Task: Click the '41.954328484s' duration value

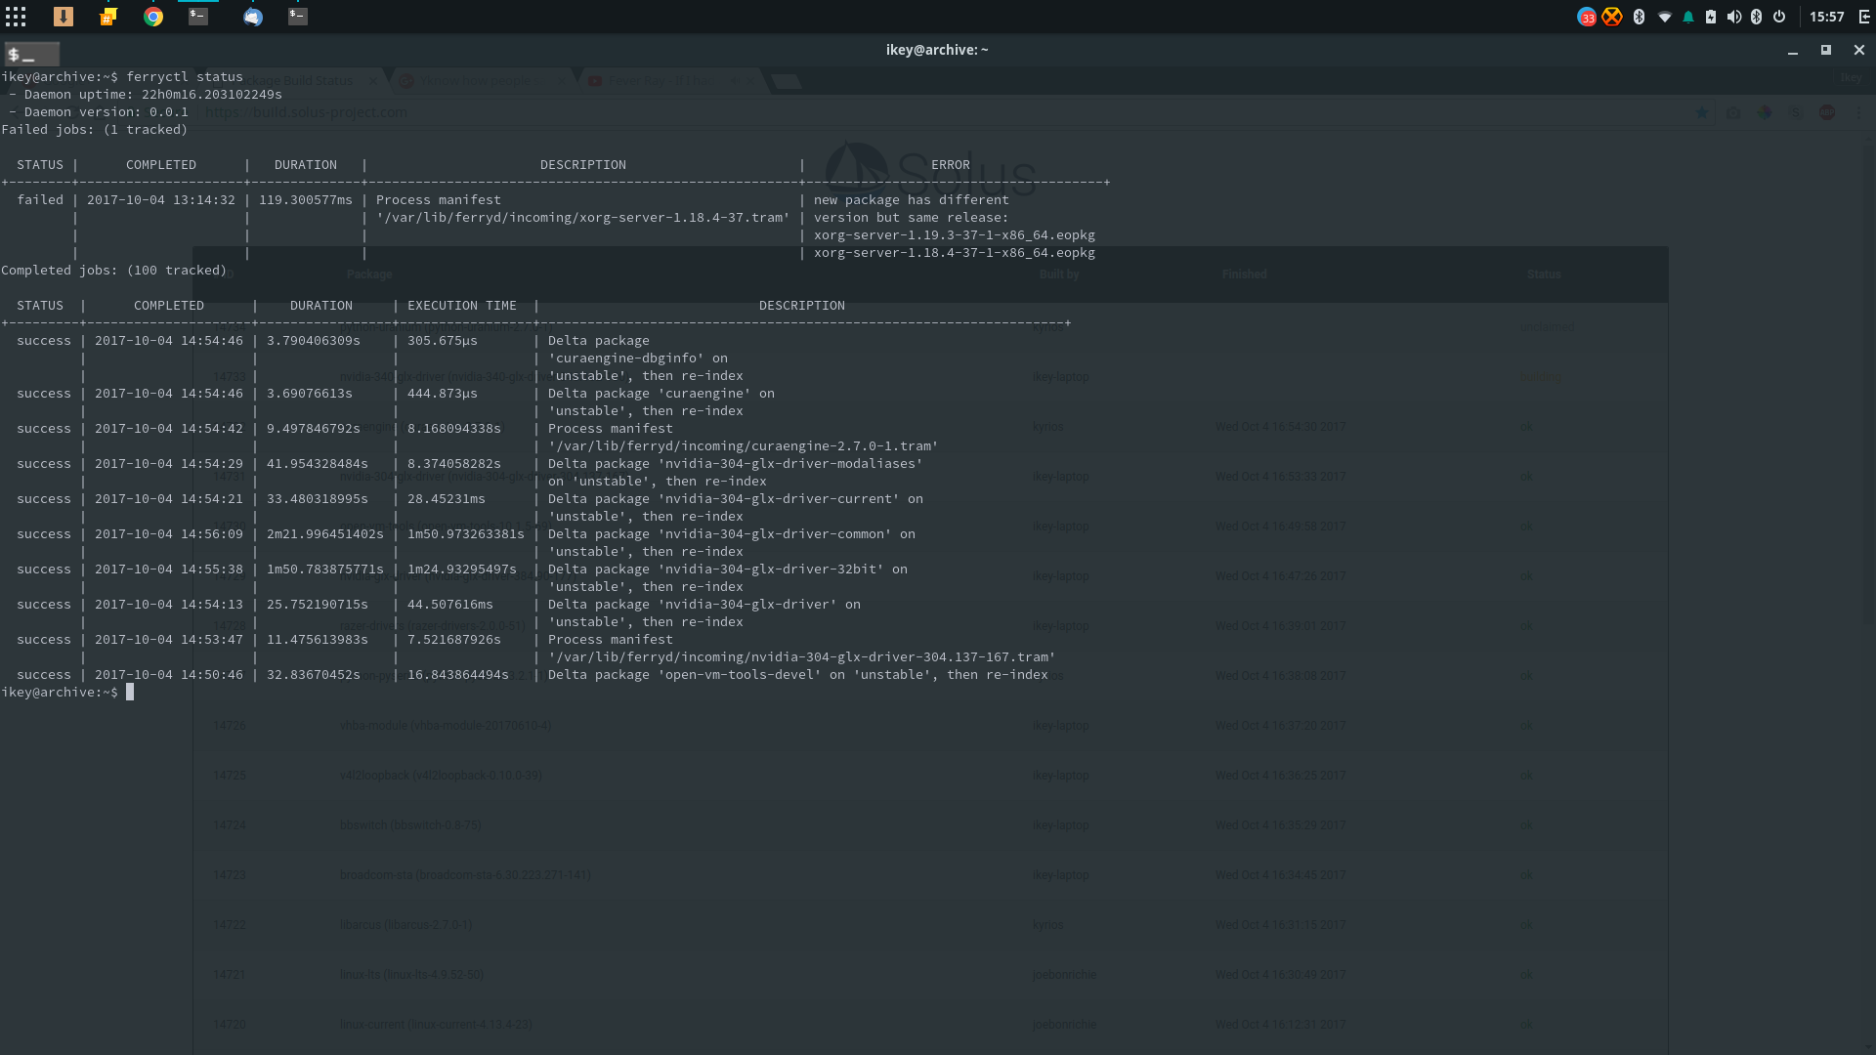Action: point(318,464)
